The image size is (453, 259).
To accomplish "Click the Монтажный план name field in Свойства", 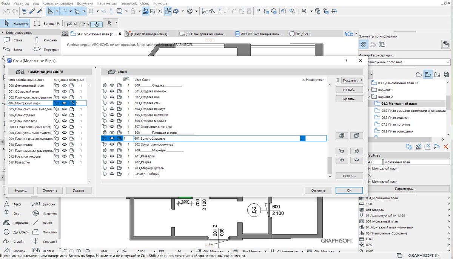I will [416, 162].
